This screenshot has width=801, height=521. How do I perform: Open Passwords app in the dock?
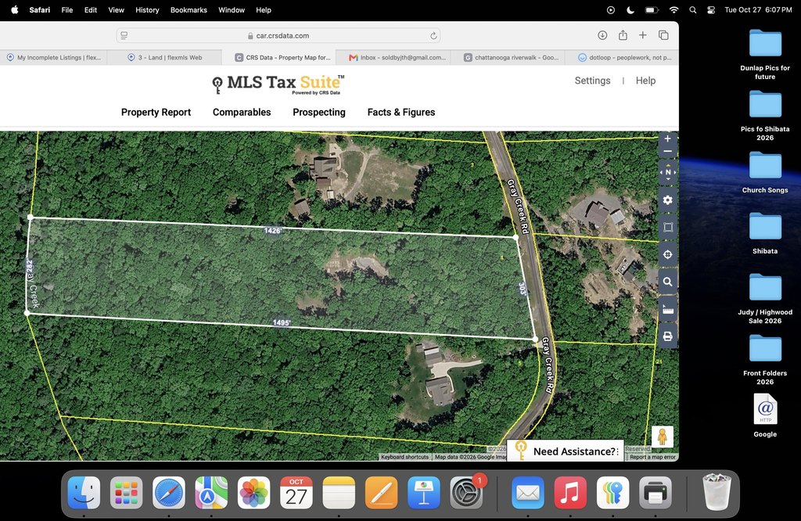[x=612, y=492]
